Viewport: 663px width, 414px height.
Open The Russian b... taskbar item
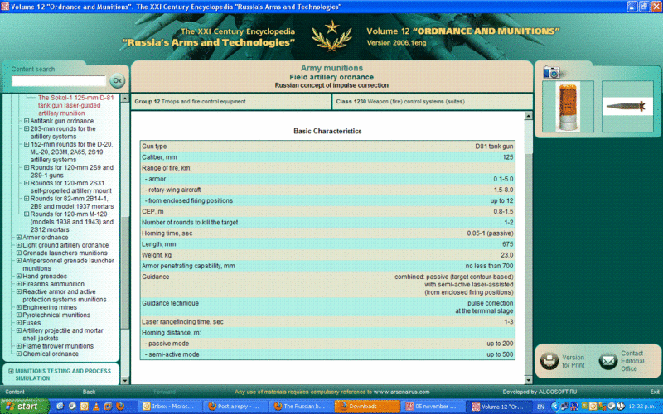coord(301,407)
